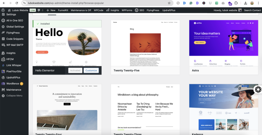Click the WordPress logo in admin bar
This screenshot has height=135, width=262.
[x=3, y=10]
